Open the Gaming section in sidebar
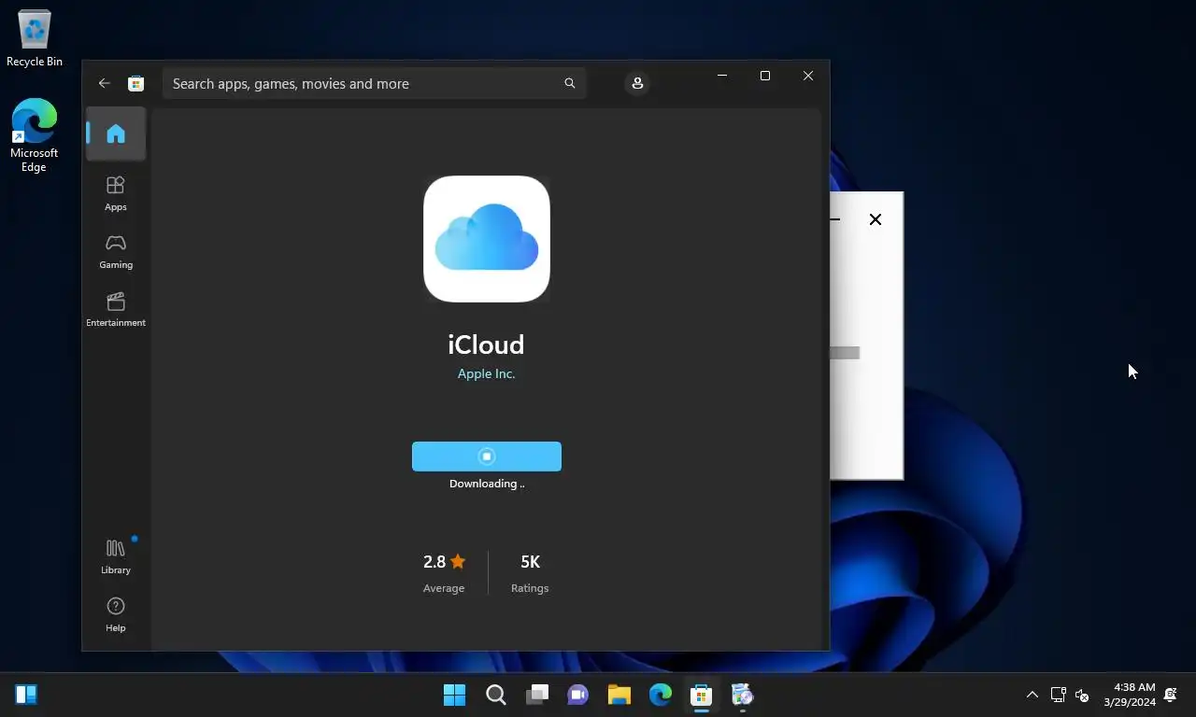 point(116,251)
